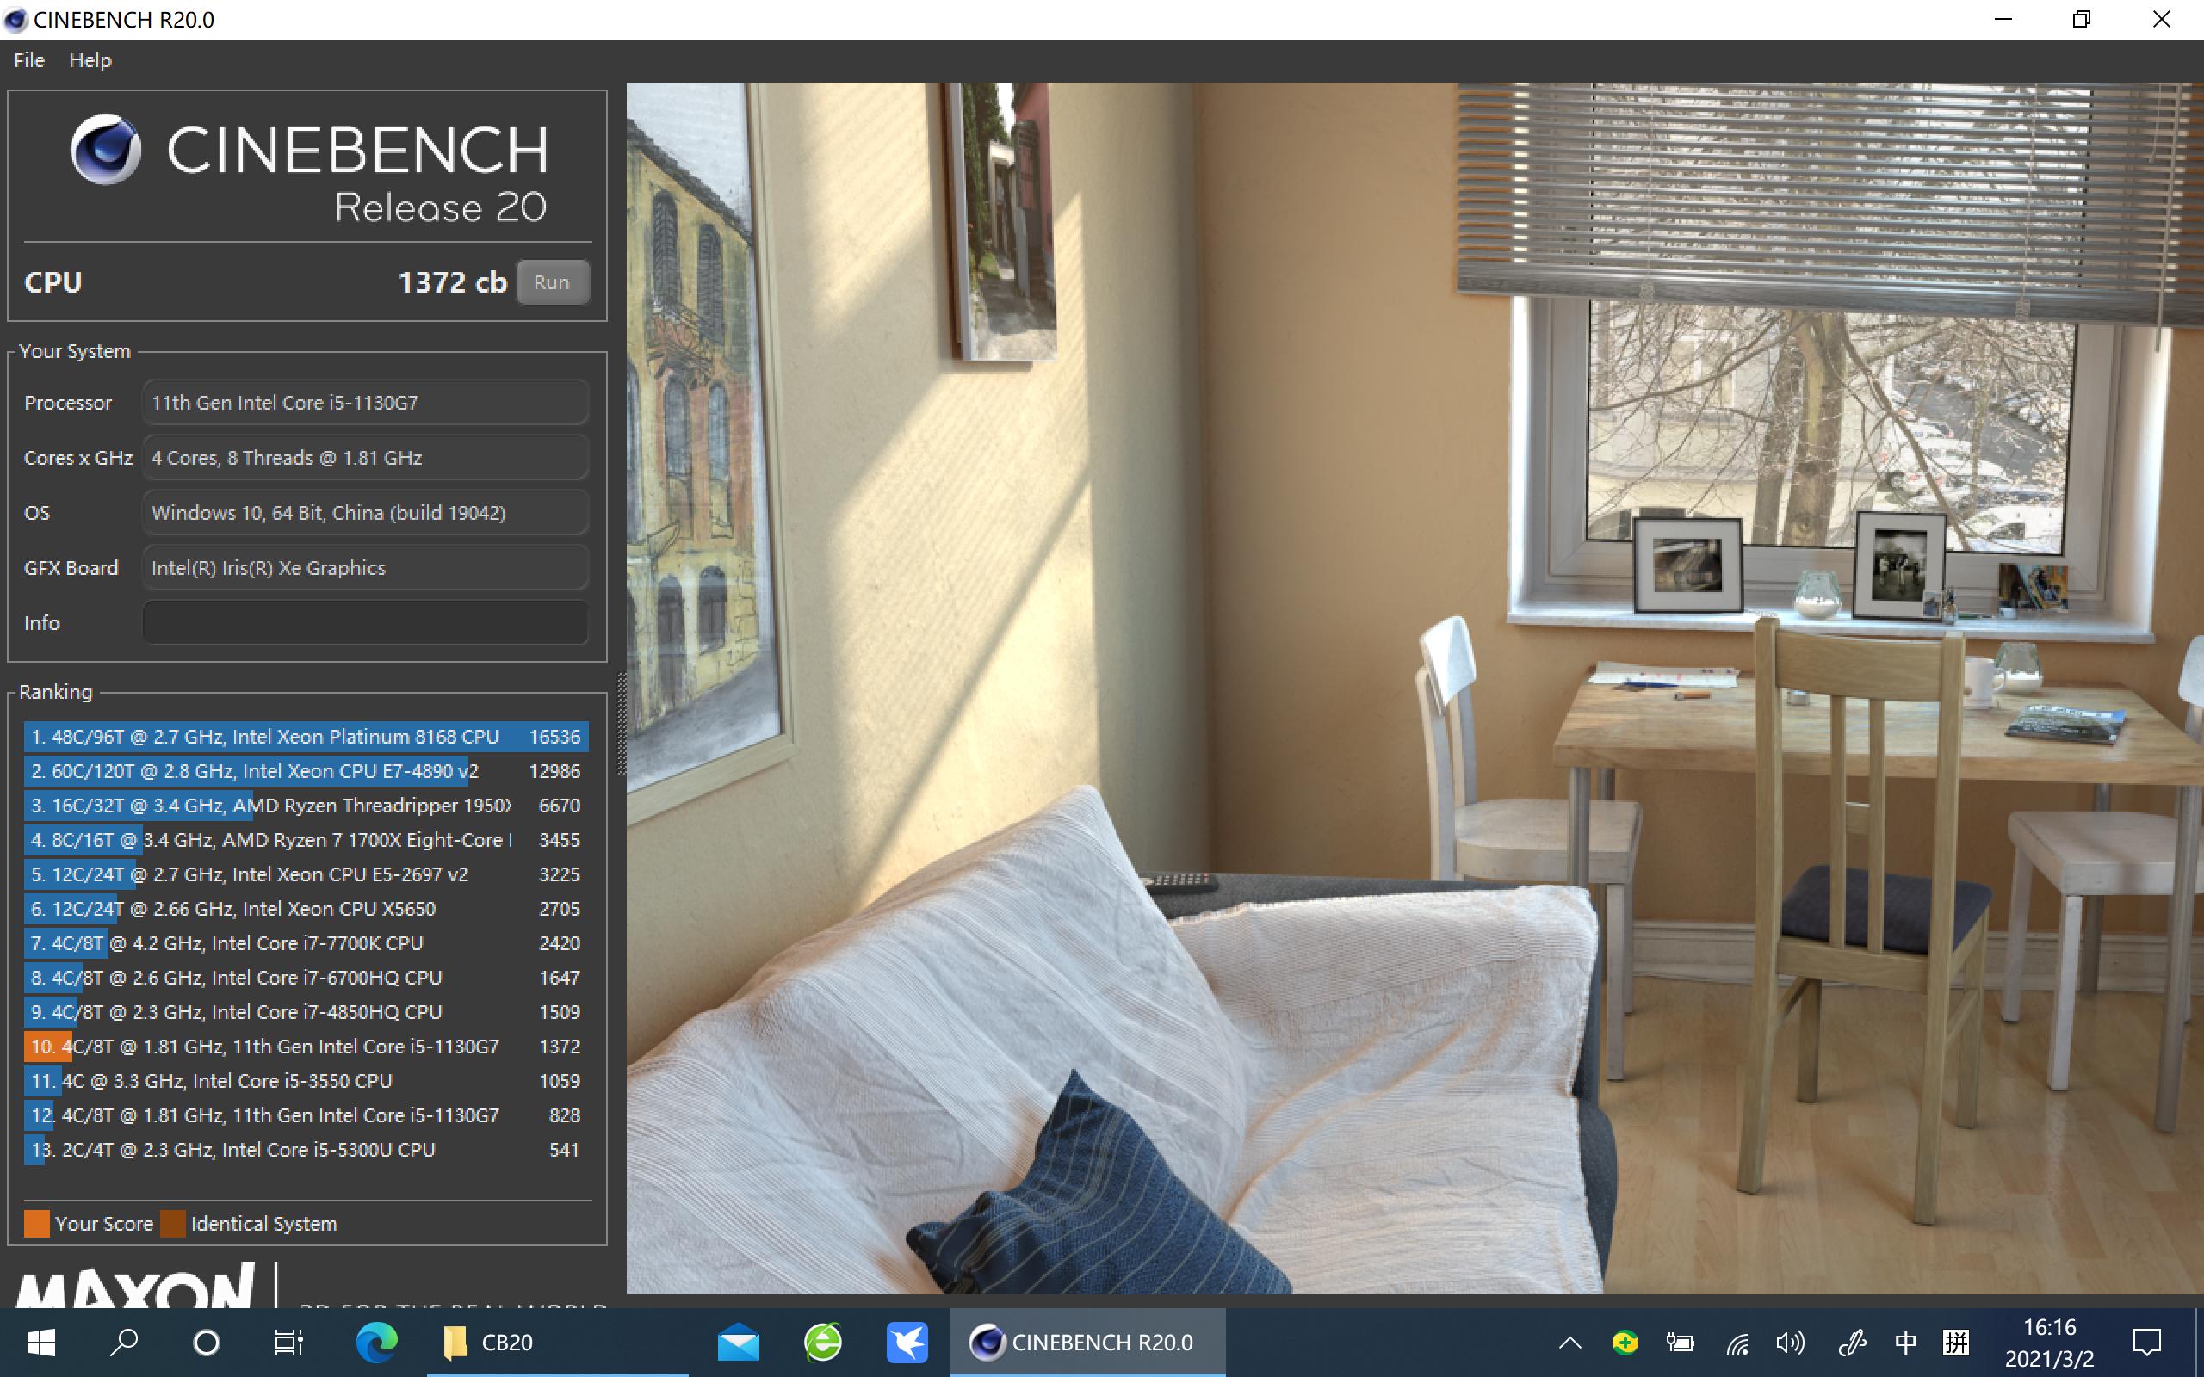Open the Wi-Fi network flyout
This screenshot has height=1377, width=2204.
(x=1737, y=1343)
